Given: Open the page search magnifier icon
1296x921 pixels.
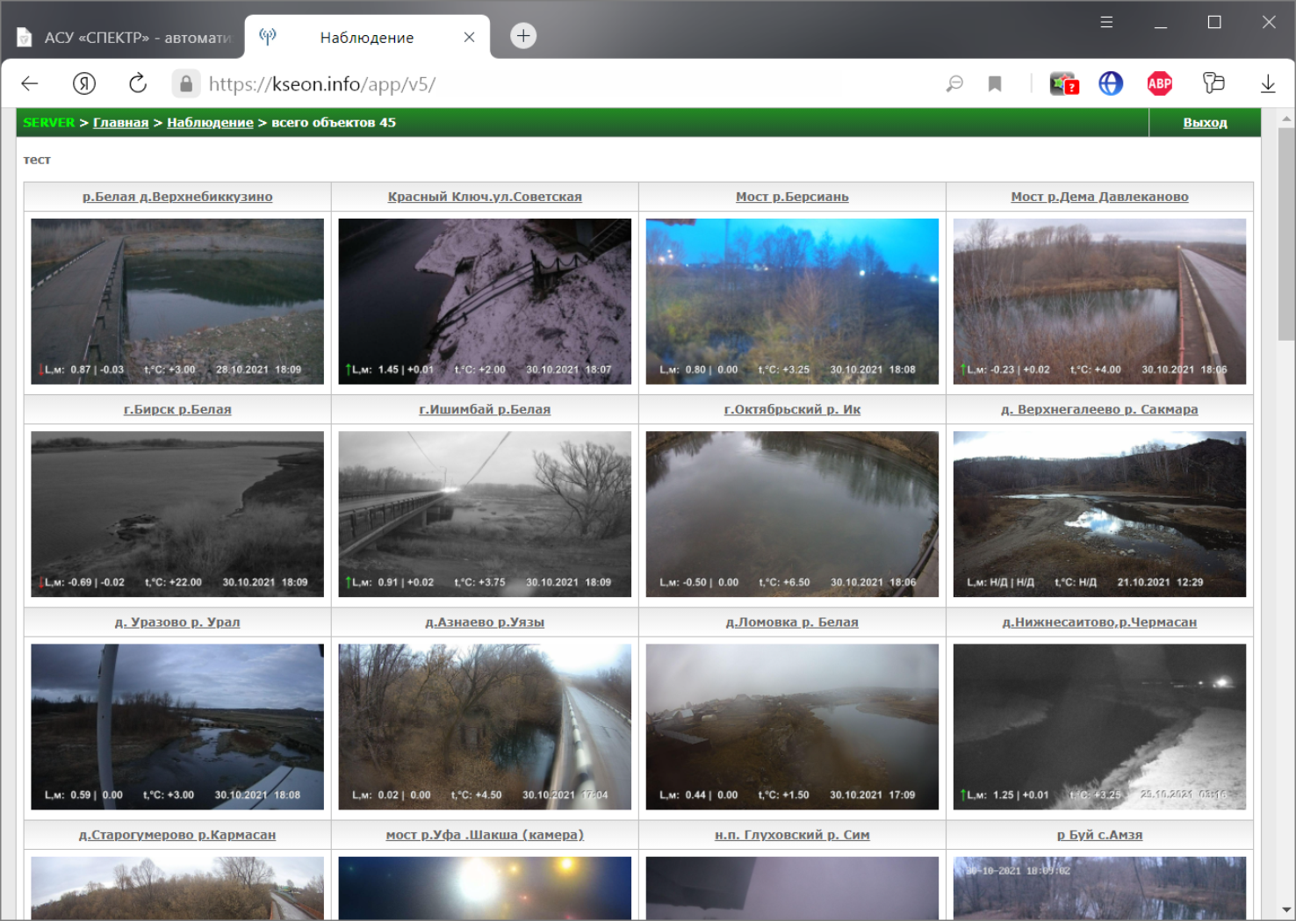Looking at the screenshot, I should pos(954,83).
